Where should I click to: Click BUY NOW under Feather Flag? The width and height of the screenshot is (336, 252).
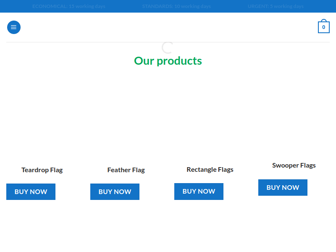click(x=115, y=192)
